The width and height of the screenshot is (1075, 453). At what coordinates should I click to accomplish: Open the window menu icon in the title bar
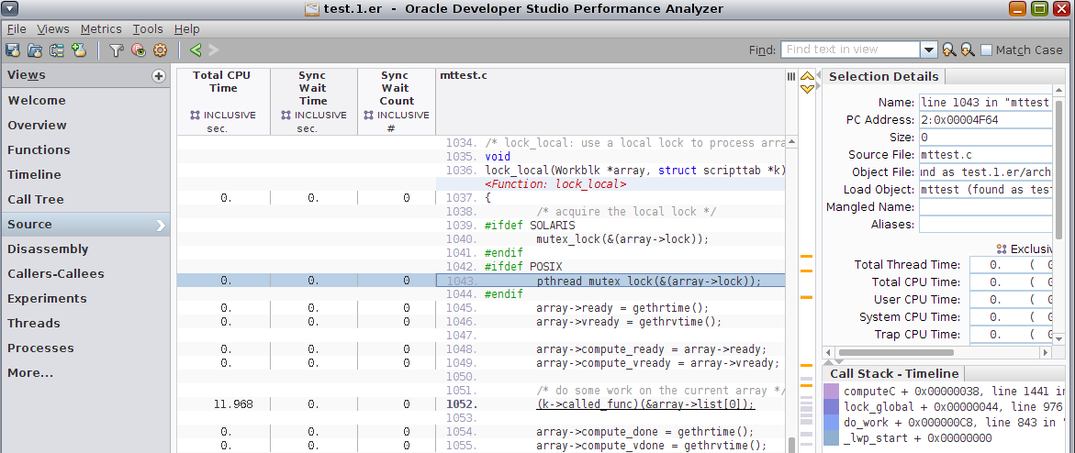(11, 9)
